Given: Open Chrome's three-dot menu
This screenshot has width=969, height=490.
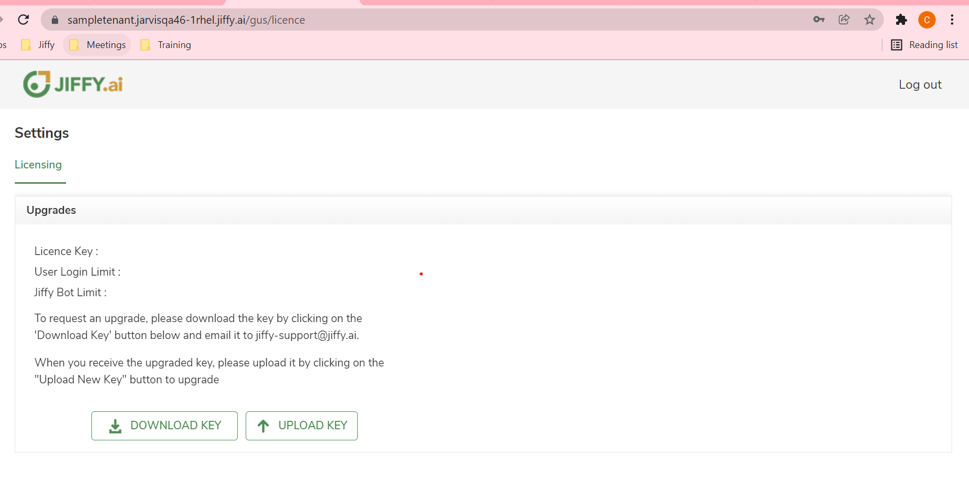Looking at the screenshot, I should click(x=952, y=20).
